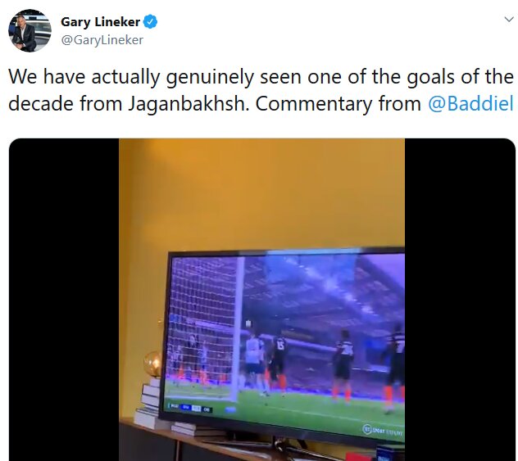Click the yellow wall above the TV

[x=261, y=193]
